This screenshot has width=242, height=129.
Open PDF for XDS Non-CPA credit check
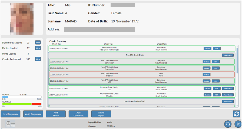(216, 81)
